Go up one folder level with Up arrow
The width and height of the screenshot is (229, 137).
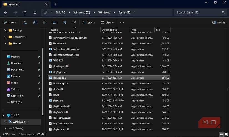(x=25, y=13)
